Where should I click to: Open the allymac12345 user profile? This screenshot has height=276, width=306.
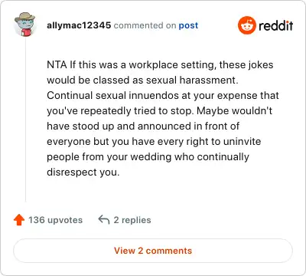pos(79,25)
